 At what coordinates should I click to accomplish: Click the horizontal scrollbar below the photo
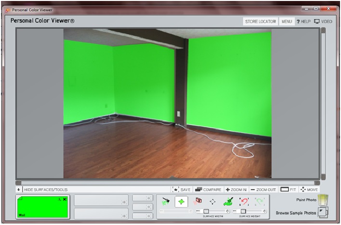click(168, 183)
